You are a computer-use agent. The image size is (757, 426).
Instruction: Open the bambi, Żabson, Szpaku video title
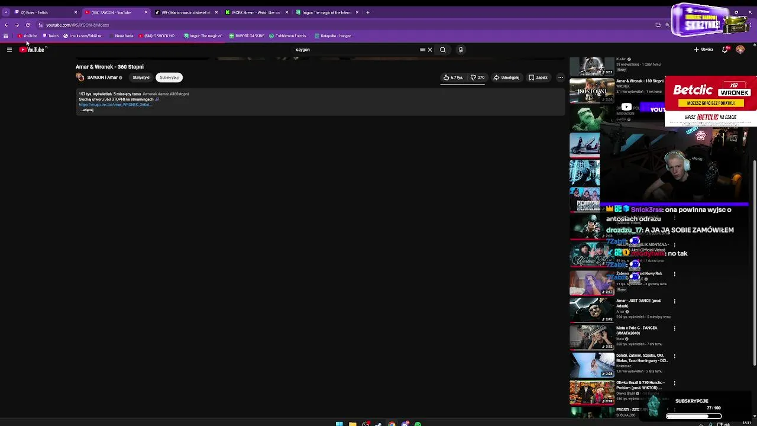click(x=642, y=358)
